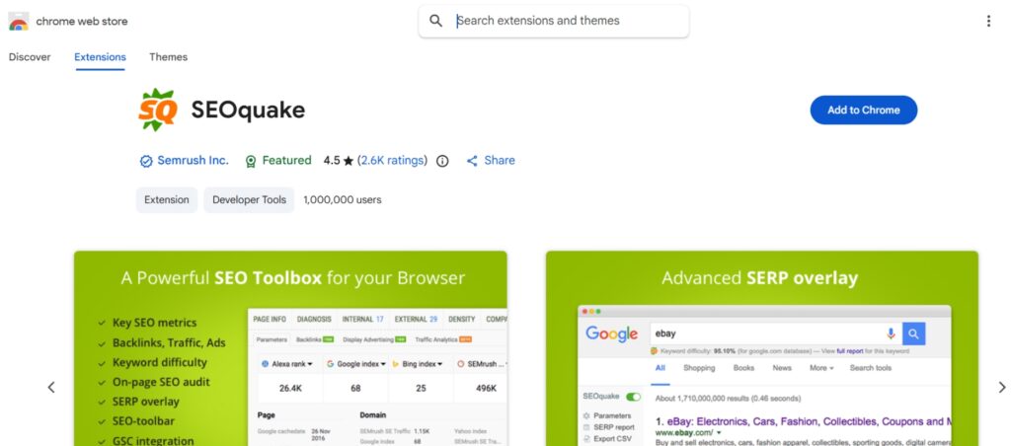Click 'Export CSV' in SERP screenshot sidebar

pyautogui.click(x=612, y=439)
